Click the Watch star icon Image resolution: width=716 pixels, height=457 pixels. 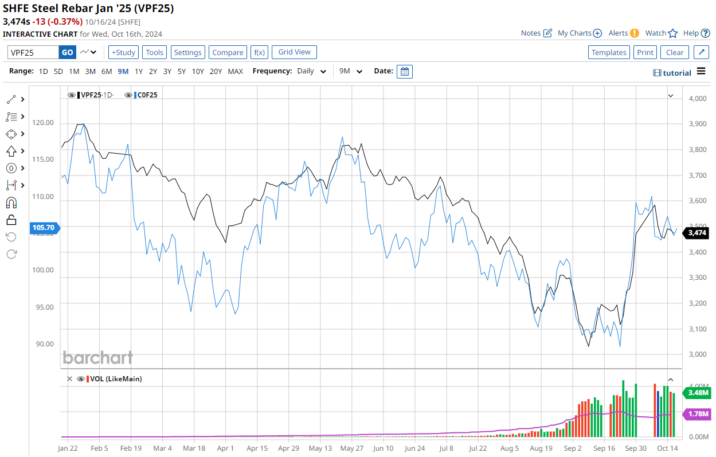click(673, 33)
